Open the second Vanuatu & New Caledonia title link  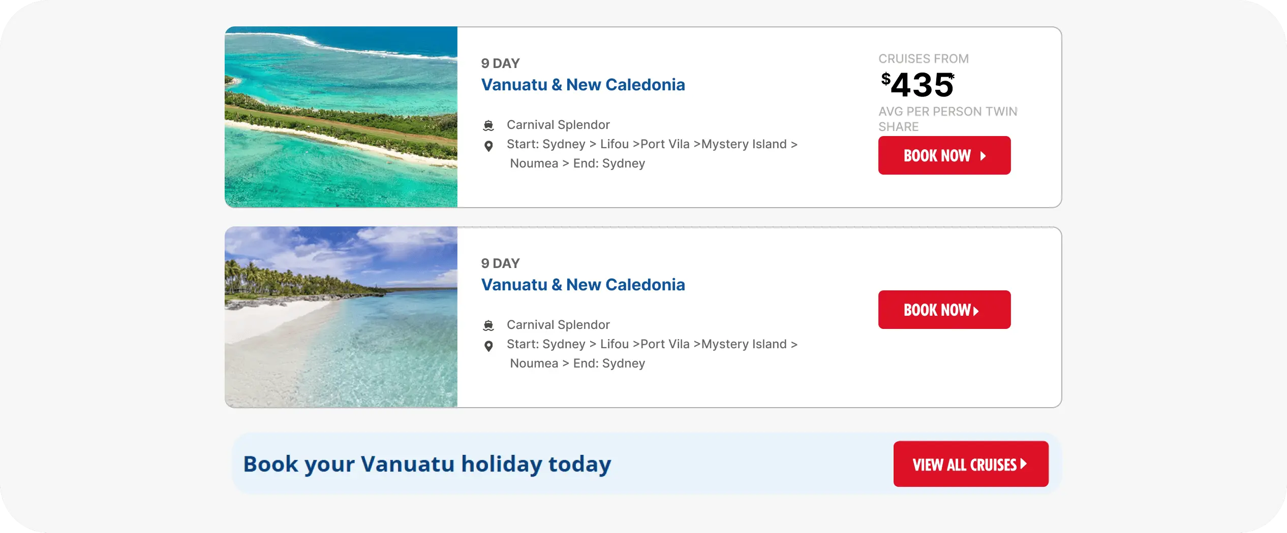(x=583, y=285)
